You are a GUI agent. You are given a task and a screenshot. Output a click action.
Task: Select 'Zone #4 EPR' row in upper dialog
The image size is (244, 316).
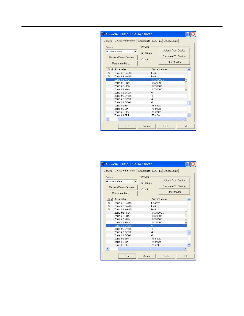147,115
